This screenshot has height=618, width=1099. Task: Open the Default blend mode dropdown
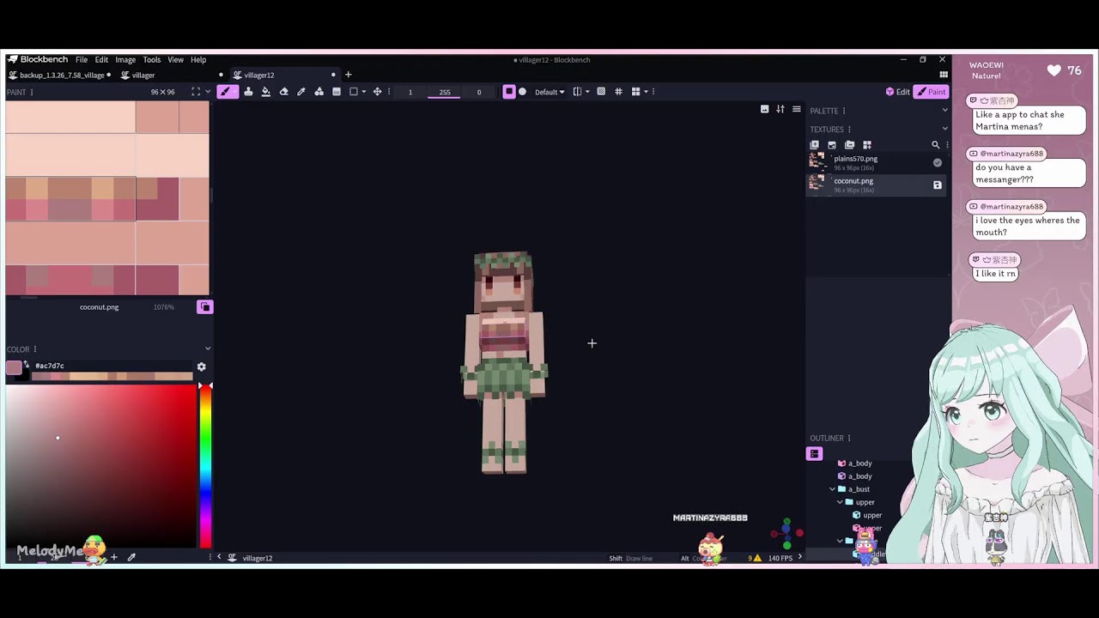[x=549, y=92]
